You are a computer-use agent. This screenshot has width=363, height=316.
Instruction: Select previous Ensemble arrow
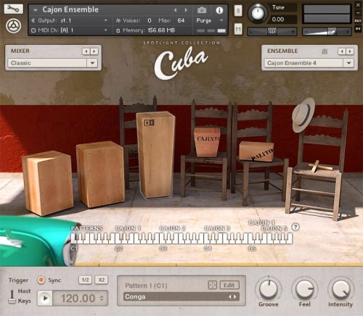[x=342, y=51]
